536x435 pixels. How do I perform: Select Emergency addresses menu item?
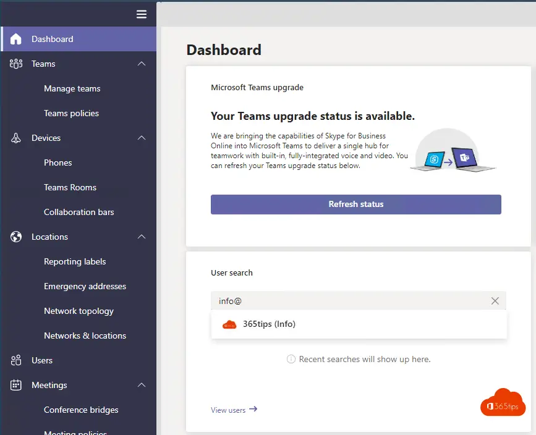click(x=85, y=286)
